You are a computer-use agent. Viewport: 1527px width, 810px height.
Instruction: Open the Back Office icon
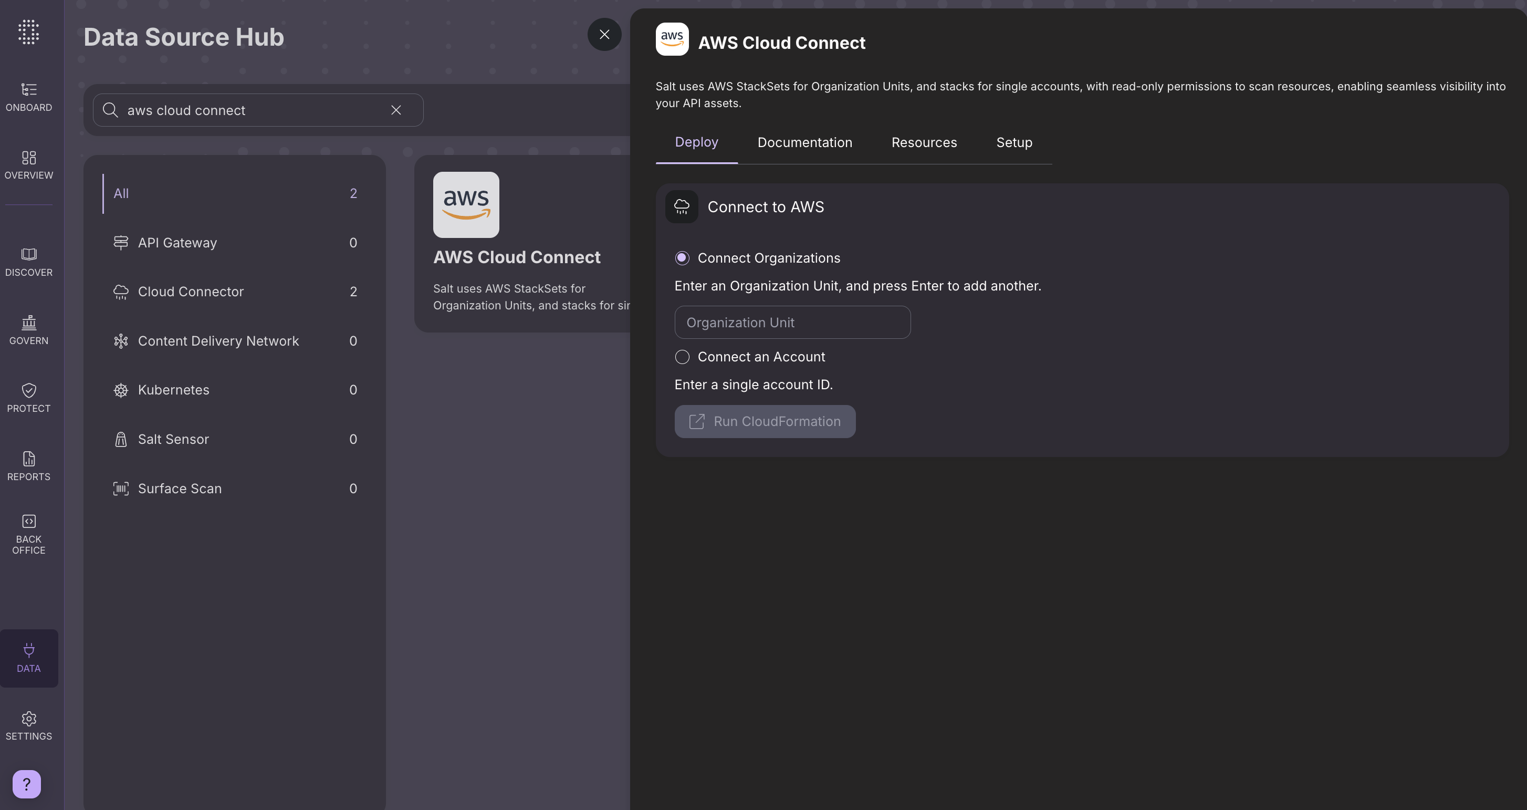pyautogui.click(x=28, y=521)
